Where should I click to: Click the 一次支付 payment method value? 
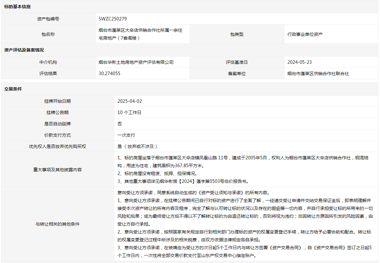pyautogui.click(x=126, y=135)
